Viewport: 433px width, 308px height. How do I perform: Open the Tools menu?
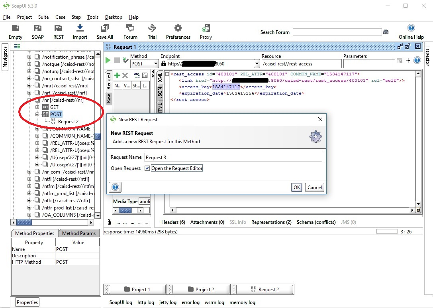pos(92,17)
